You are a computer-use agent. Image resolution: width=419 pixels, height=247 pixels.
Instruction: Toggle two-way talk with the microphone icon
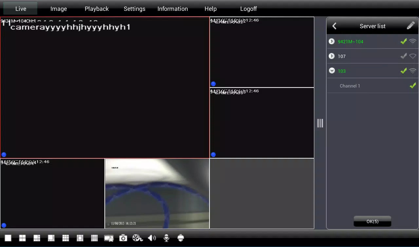tap(166, 238)
